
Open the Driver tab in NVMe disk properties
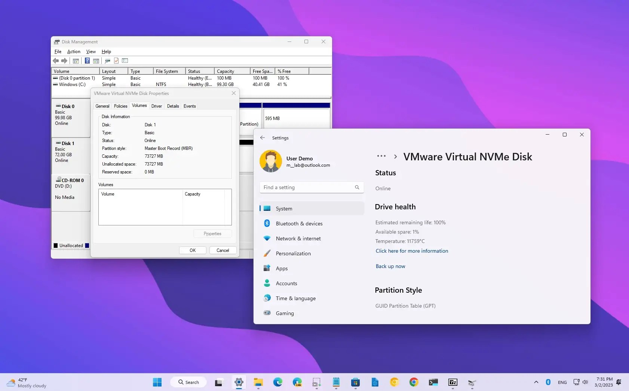157,106
